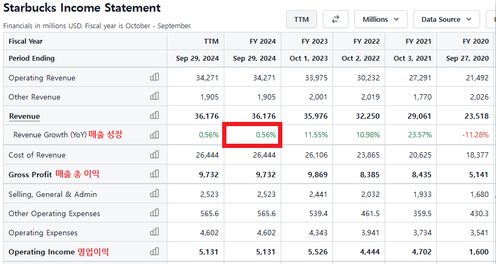Image resolution: width=496 pixels, height=264 pixels.
Task: Open chart icon for Operating Expenses row
Action: (x=155, y=232)
